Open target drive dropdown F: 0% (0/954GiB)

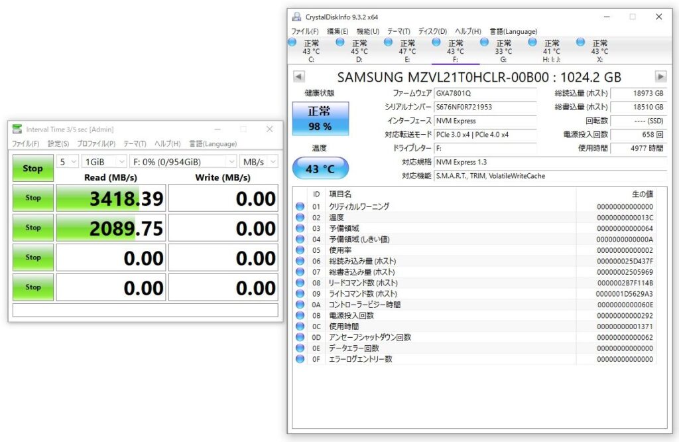pos(183,162)
